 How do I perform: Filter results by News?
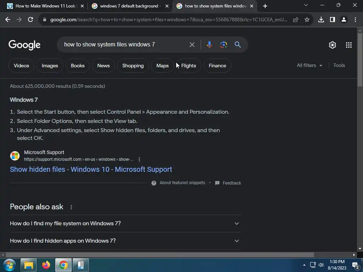pos(104,66)
